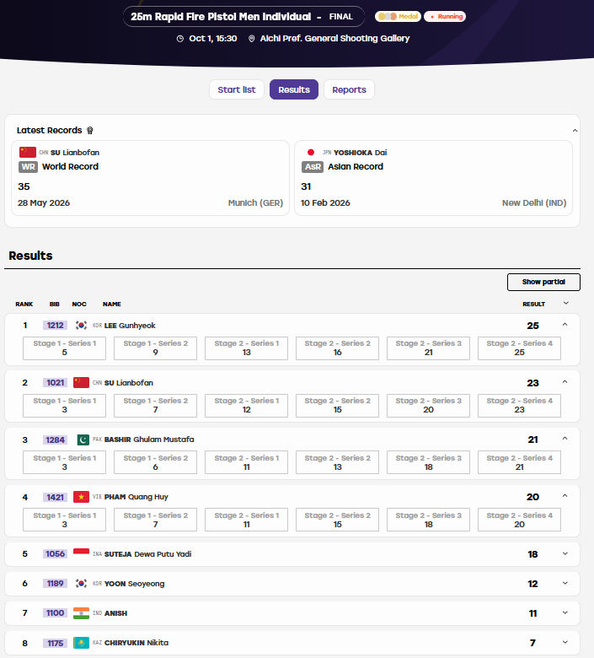Image resolution: width=594 pixels, height=658 pixels.
Task: Click bib number 1021
Action: (x=55, y=382)
